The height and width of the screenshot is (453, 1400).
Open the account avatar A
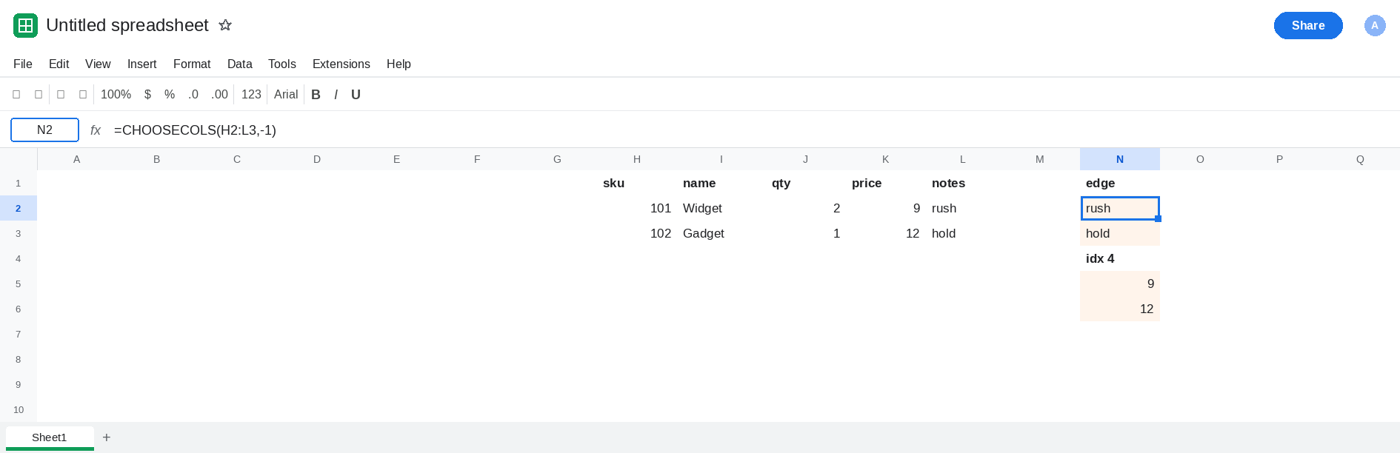(1375, 25)
